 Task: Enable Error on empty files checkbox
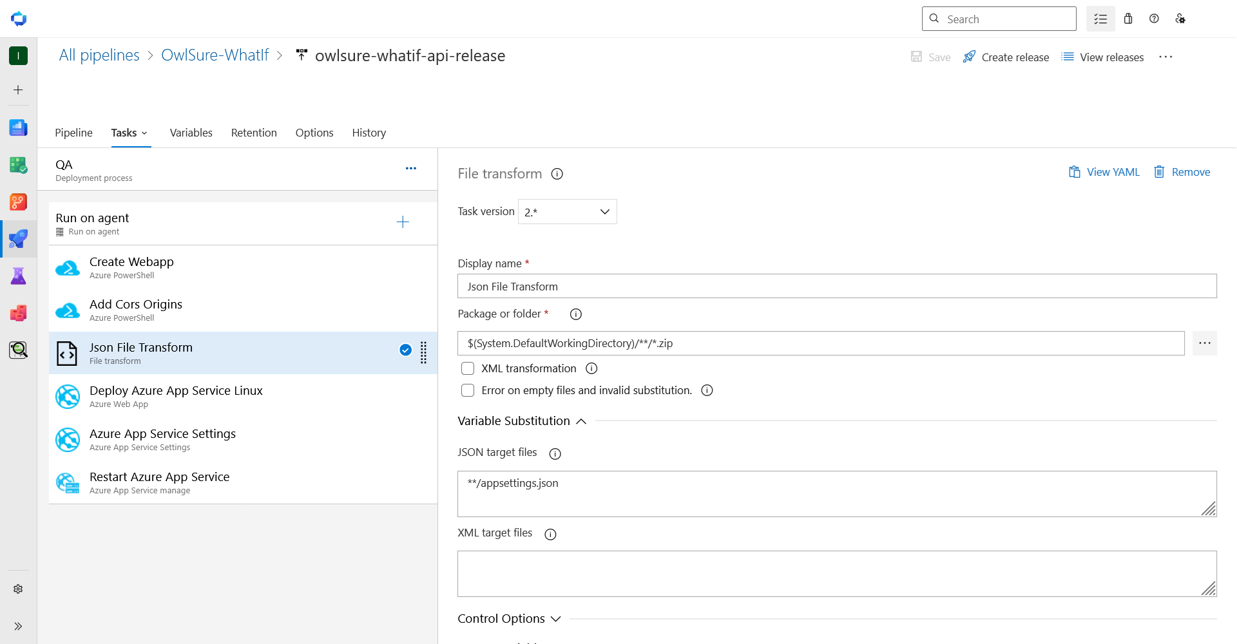click(x=468, y=390)
